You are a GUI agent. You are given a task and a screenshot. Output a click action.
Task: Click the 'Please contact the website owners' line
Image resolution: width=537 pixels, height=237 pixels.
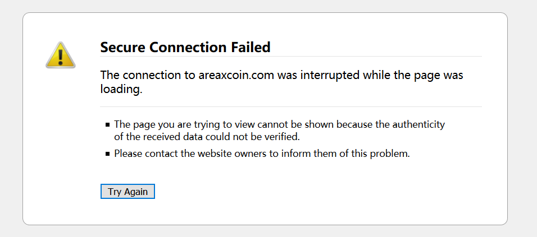262,154
